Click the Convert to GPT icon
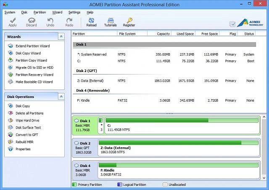269x190 pixels. click(11, 134)
